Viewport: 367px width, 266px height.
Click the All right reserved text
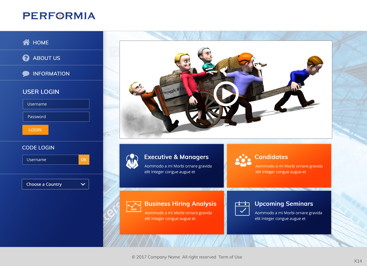click(x=199, y=257)
